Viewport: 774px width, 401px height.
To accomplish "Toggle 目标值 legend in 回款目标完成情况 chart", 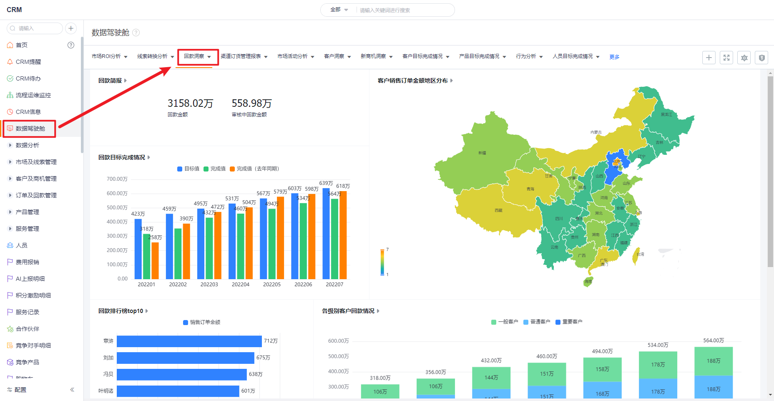I will (x=188, y=169).
